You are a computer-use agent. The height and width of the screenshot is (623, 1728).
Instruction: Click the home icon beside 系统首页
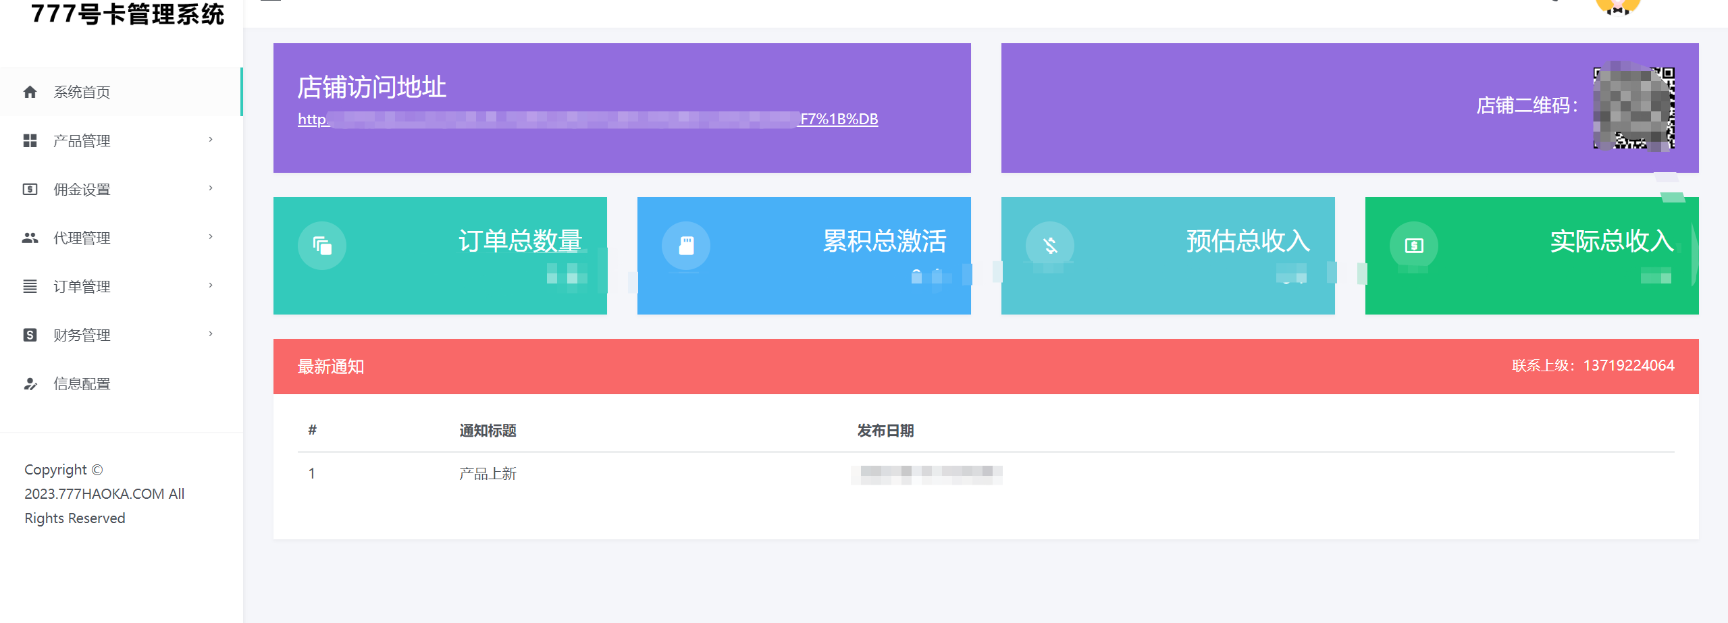30,92
